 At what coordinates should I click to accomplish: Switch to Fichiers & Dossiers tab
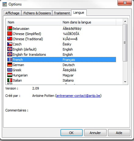click(x=37, y=13)
